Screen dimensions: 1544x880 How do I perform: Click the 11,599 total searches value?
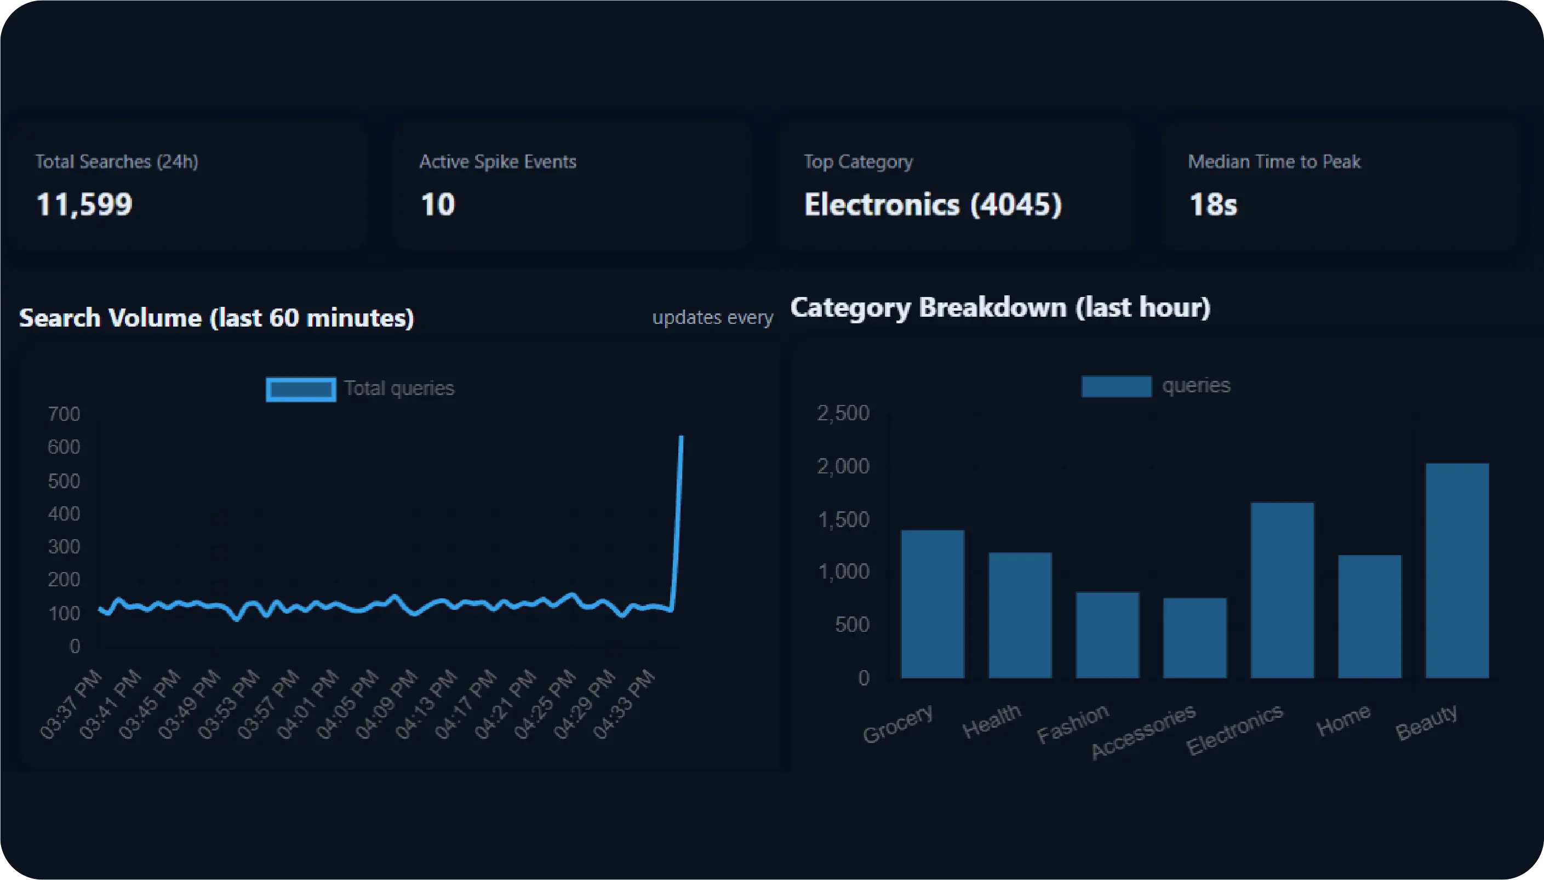(x=84, y=204)
